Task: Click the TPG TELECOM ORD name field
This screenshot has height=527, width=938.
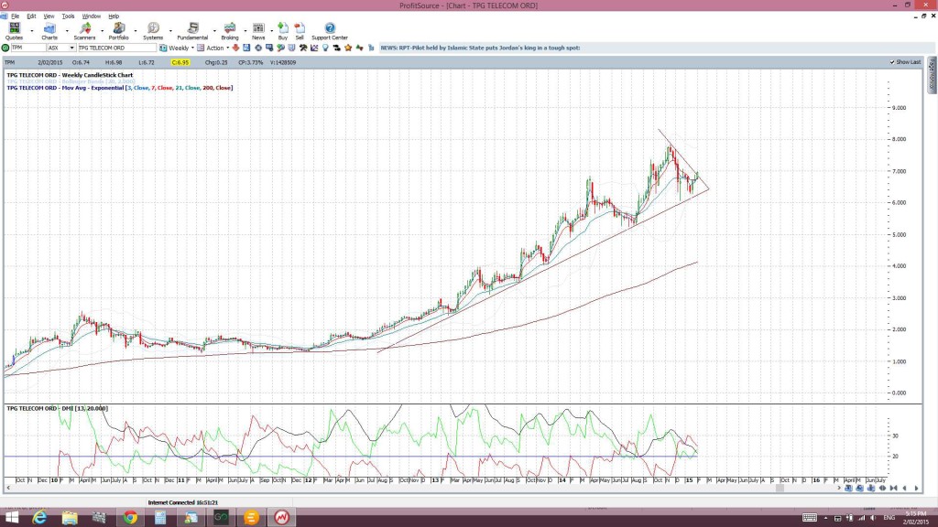Action: pos(116,48)
